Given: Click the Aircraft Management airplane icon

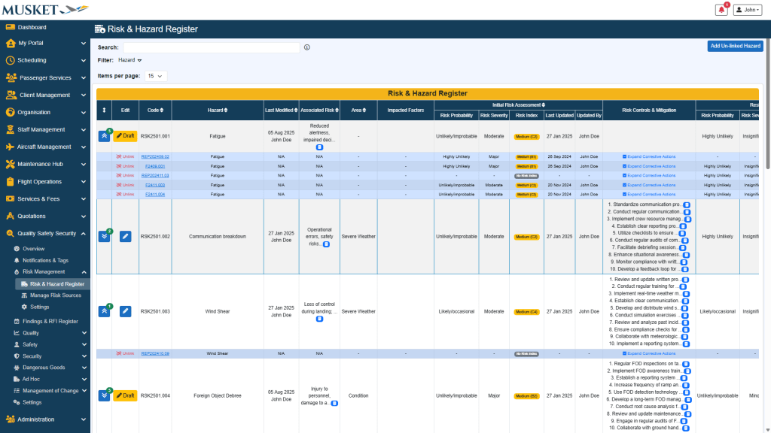Looking at the screenshot, I should tap(11, 147).
